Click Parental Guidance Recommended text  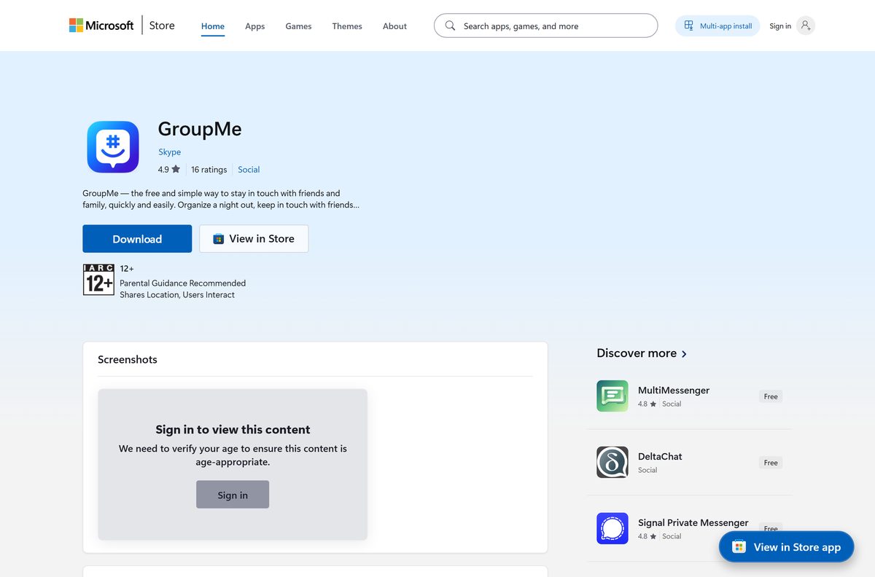tap(182, 283)
